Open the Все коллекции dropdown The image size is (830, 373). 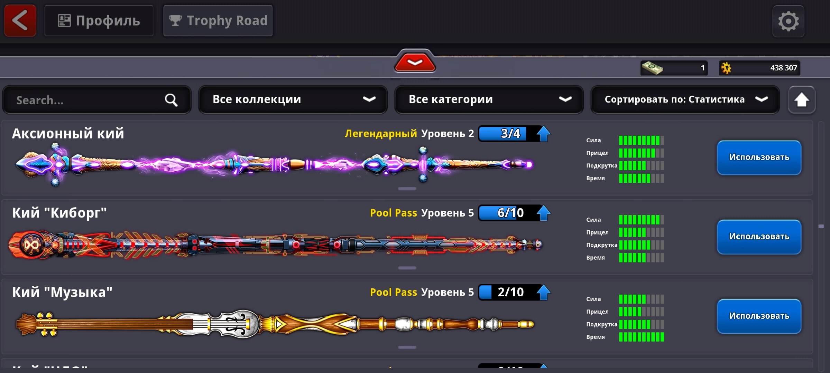tap(293, 100)
